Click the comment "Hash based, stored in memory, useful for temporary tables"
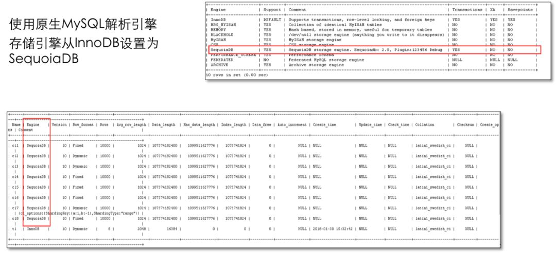This screenshot has width=556, height=253. 360,30
